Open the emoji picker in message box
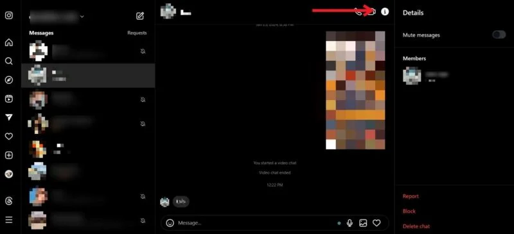This screenshot has height=234, width=514. pyautogui.click(x=170, y=223)
